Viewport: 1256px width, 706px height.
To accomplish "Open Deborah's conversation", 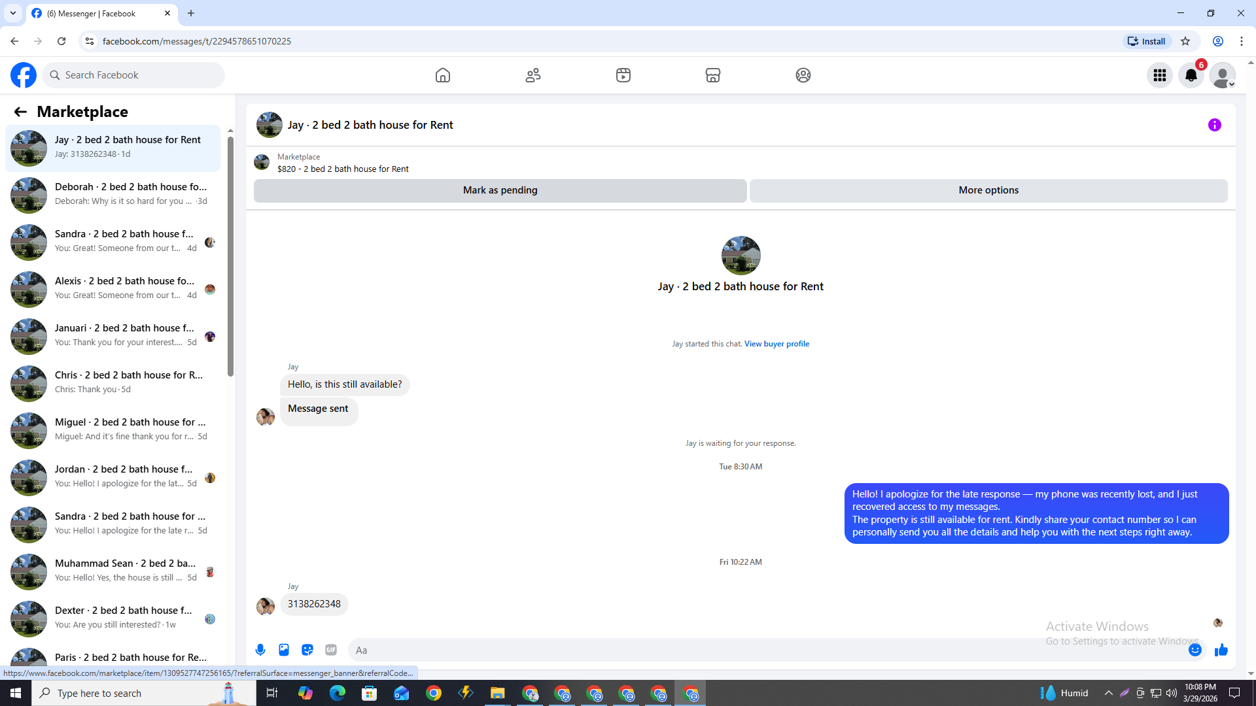I will tap(113, 194).
